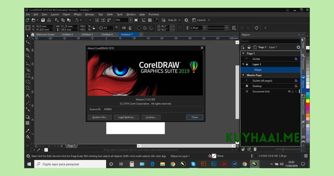Image resolution: width=334 pixels, height=176 pixels.
Task: Open the zoom level 35% dropdown
Action: point(130,20)
